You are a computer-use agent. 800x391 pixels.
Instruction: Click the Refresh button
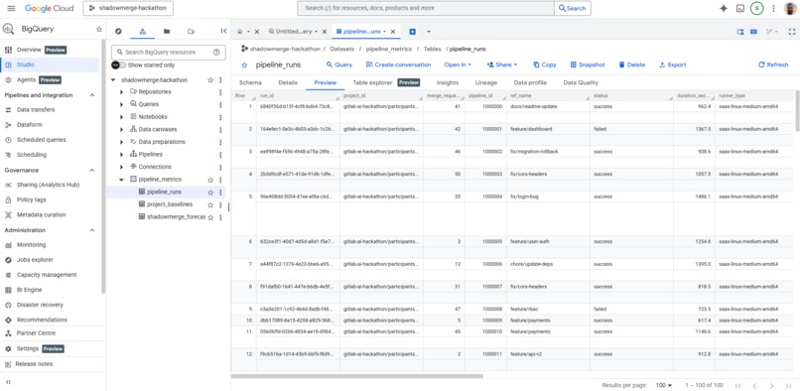point(773,65)
